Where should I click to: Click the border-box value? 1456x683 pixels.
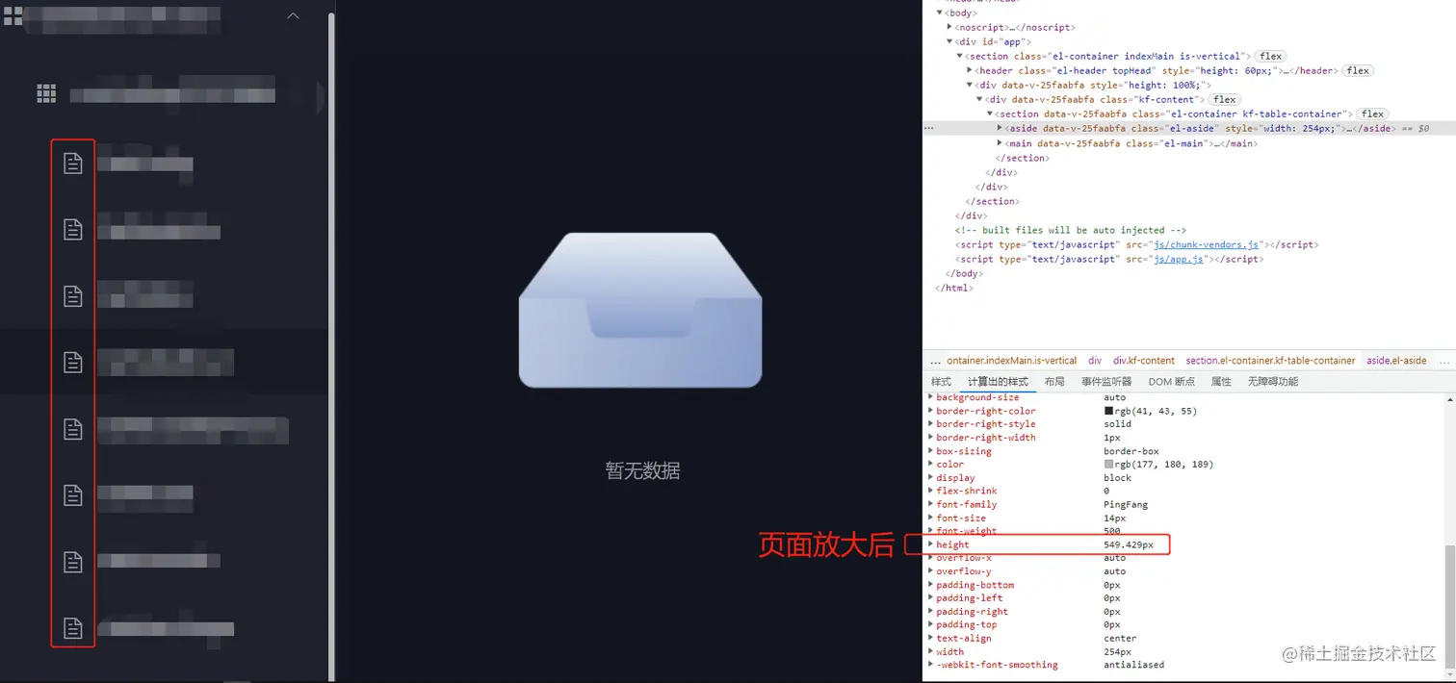pos(1131,451)
